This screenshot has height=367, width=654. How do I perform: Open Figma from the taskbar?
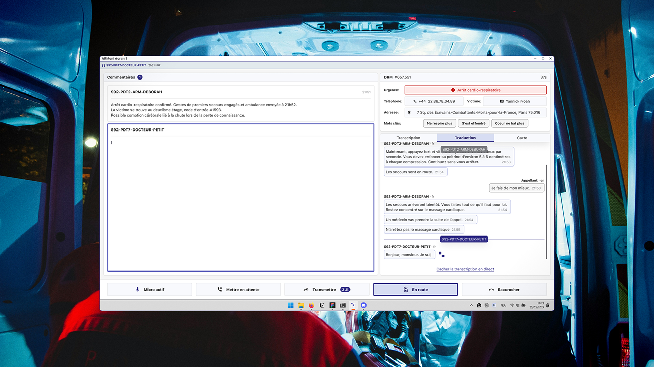(332, 305)
